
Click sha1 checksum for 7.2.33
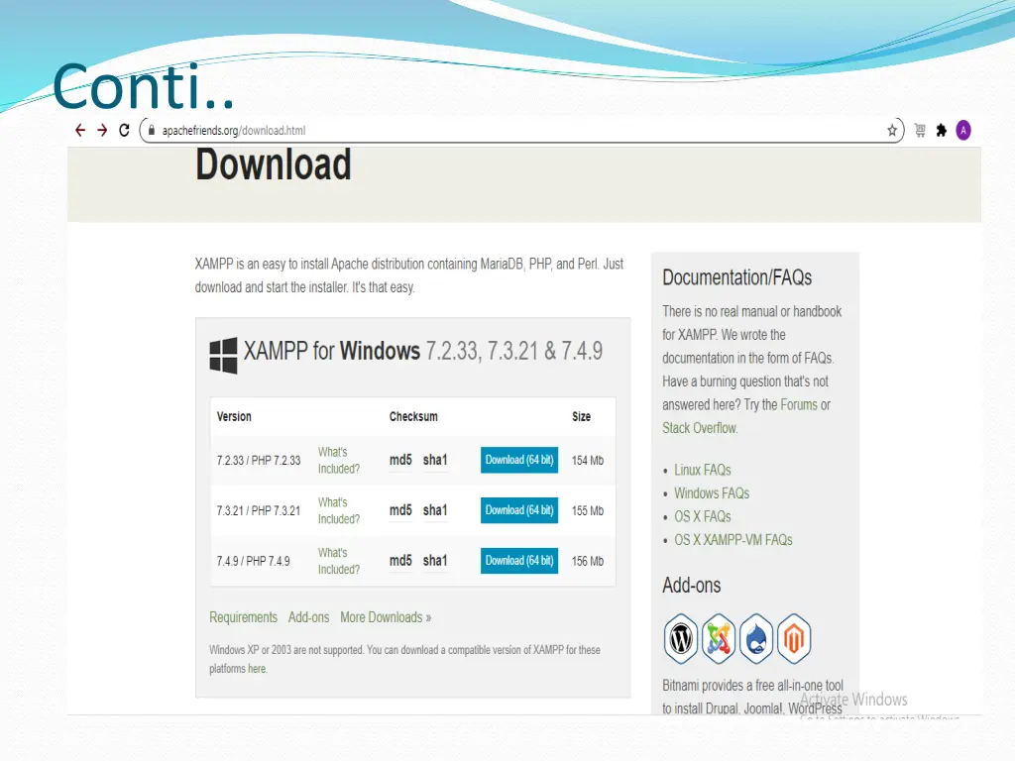click(435, 460)
